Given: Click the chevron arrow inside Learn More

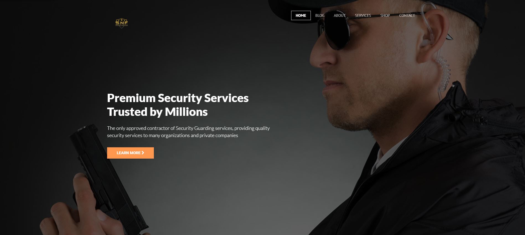Looking at the screenshot, I should tap(143, 153).
